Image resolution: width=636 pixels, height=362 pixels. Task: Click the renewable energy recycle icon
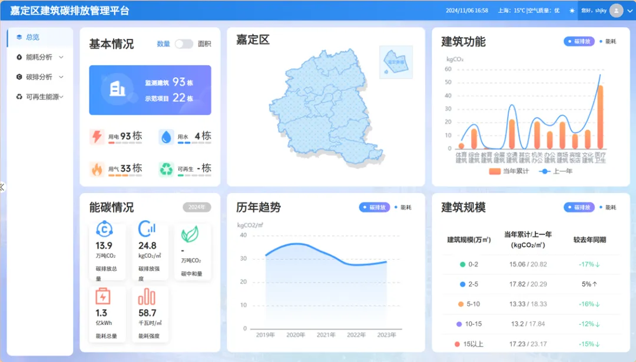tap(167, 169)
